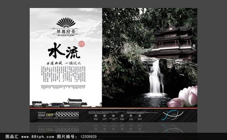Image resolution: width=227 pixels, height=140 pixels.
Task: Select the large 水流 calligraphy heading
Action: [64, 51]
